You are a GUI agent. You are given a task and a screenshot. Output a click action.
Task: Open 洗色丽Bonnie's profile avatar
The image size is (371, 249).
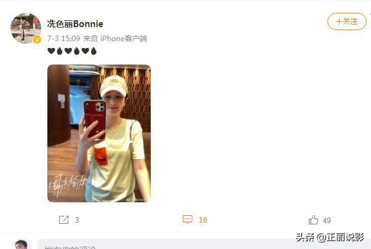click(x=26, y=28)
